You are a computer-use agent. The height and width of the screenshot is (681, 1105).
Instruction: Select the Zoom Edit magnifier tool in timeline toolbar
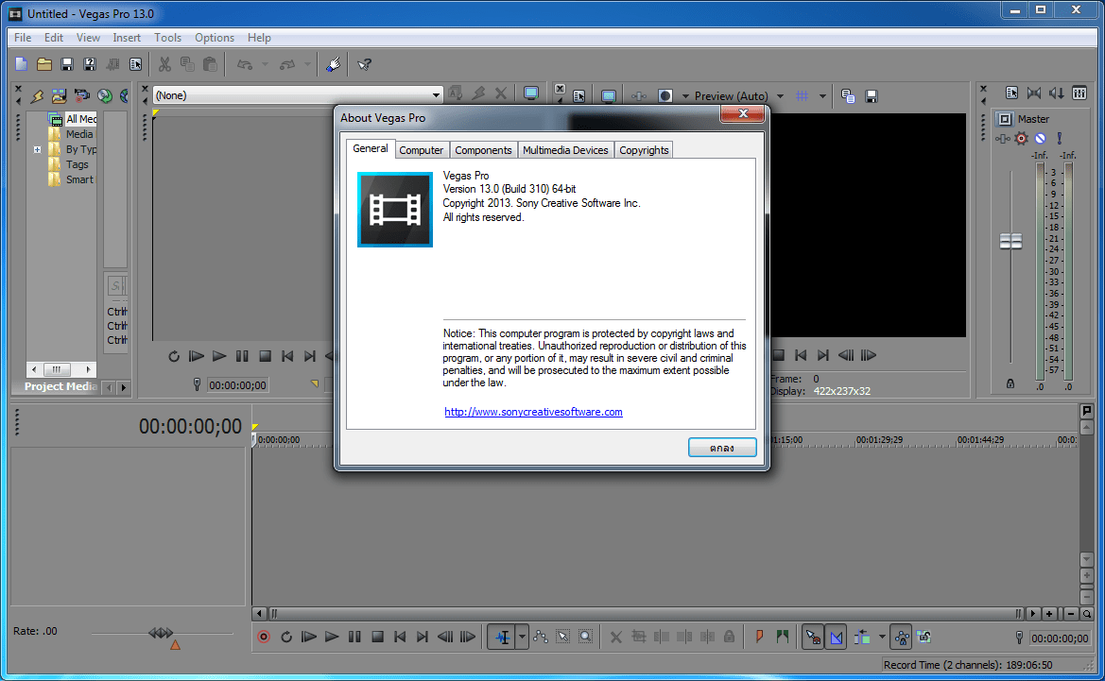tap(586, 637)
